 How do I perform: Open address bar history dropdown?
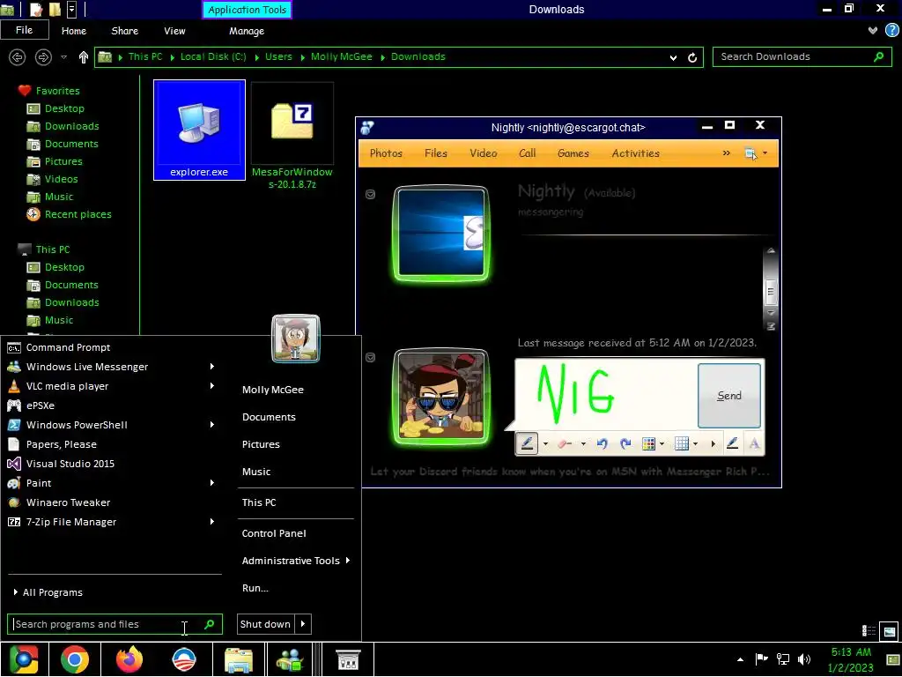pos(673,57)
